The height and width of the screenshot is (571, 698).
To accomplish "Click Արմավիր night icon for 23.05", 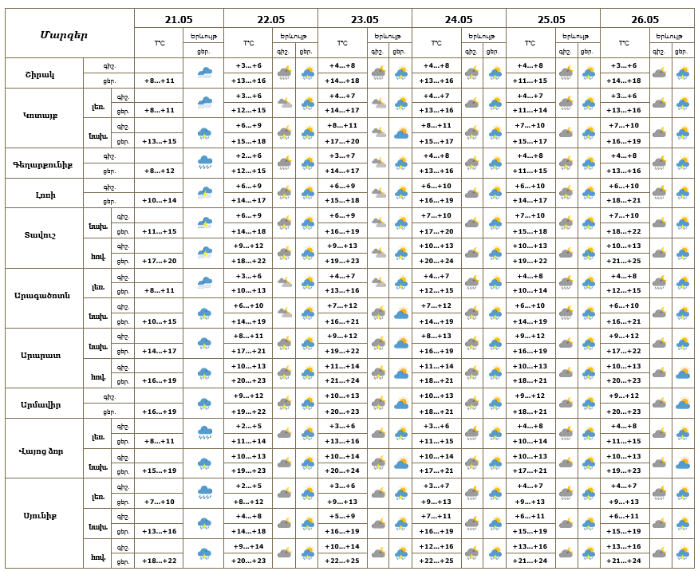I will coord(378,404).
